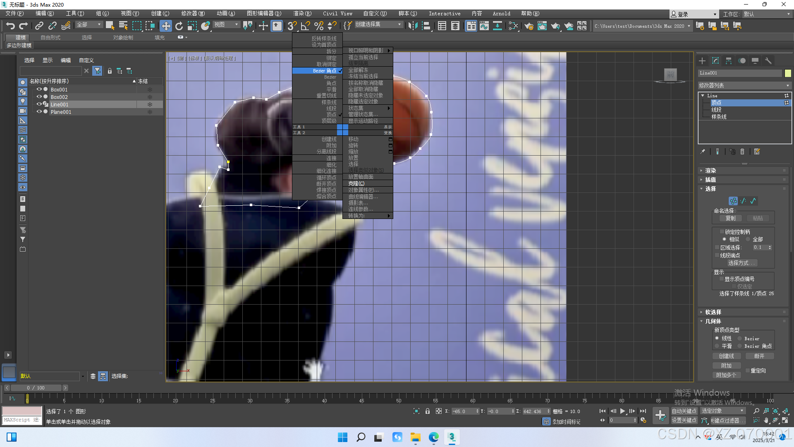Click the 创建线 button
Image resolution: width=794 pixels, height=447 pixels.
(726, 356)
